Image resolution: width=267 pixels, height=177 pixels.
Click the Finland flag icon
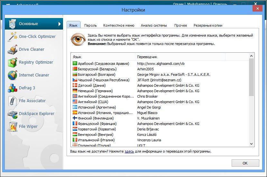[75, 118]
